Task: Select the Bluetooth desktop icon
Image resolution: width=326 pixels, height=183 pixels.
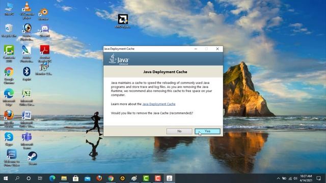Action: (x=26, y=74)
